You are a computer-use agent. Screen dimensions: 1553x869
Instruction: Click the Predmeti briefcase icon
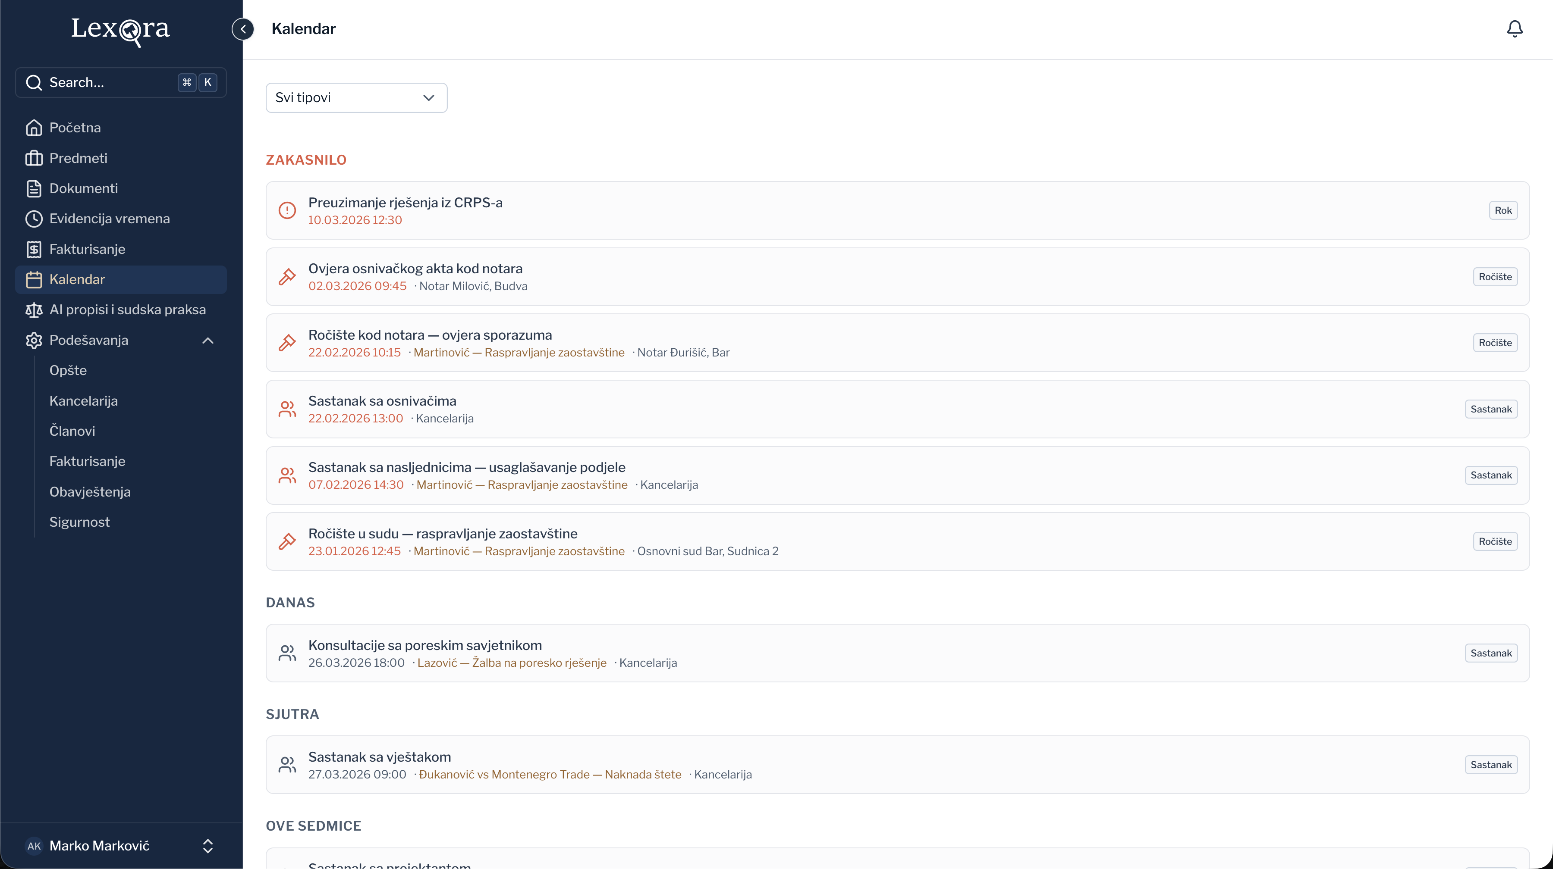pos(34,158)
